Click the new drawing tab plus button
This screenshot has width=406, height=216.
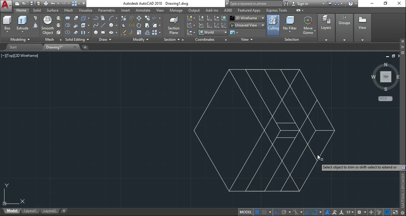pos(85,47)
